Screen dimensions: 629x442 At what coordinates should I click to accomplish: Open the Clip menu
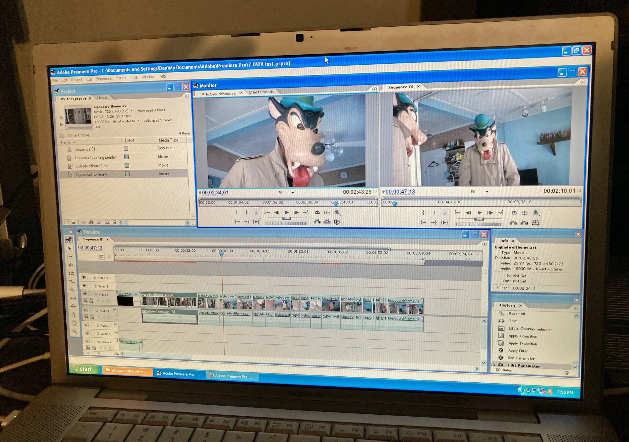89,79
